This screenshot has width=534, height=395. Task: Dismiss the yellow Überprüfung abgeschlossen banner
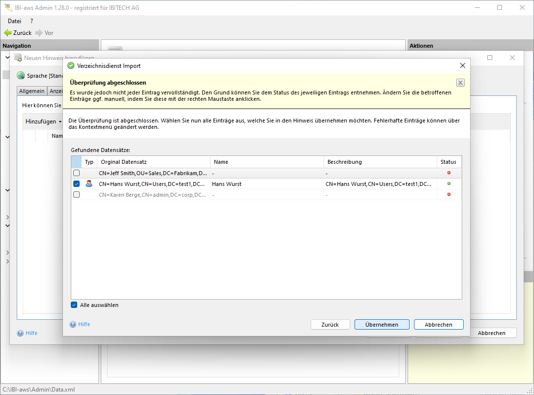tap(460, 83)
